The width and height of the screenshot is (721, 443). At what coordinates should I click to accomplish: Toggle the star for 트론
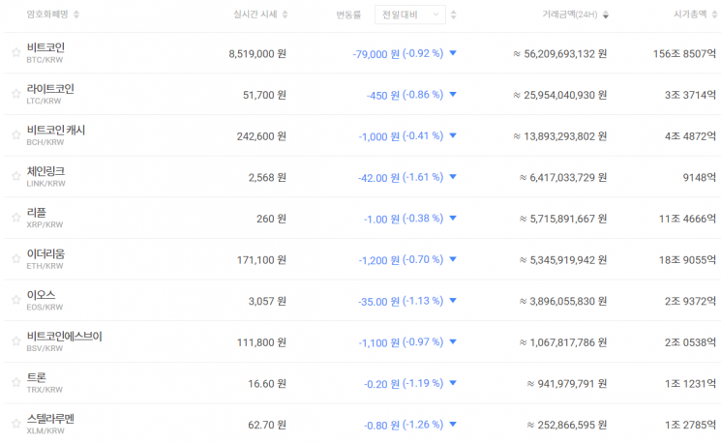[16, 382]
